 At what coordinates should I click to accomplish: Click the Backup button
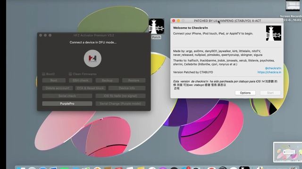pos(107,80)
